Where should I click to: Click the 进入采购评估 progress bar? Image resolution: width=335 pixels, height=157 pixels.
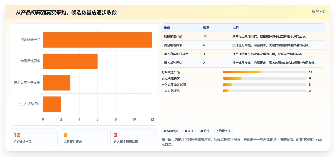pyautogui.click(x=265, y=91)
